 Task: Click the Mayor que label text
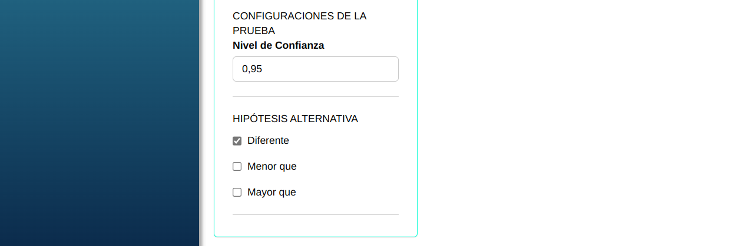coord(272,193)
